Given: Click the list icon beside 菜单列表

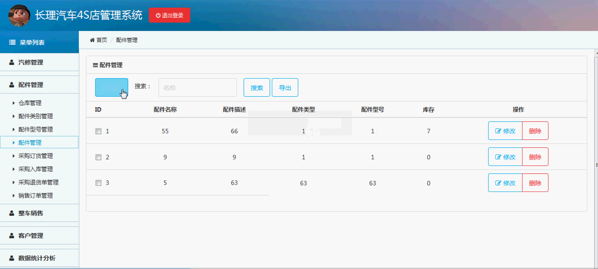Looking at the screenshot, I should point(13,43).
